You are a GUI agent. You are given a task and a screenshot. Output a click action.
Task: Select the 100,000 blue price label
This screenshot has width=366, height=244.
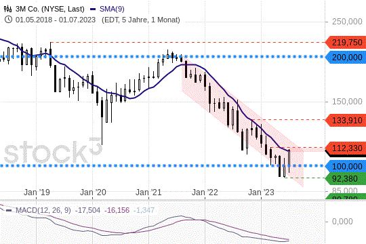coord(346,166)
